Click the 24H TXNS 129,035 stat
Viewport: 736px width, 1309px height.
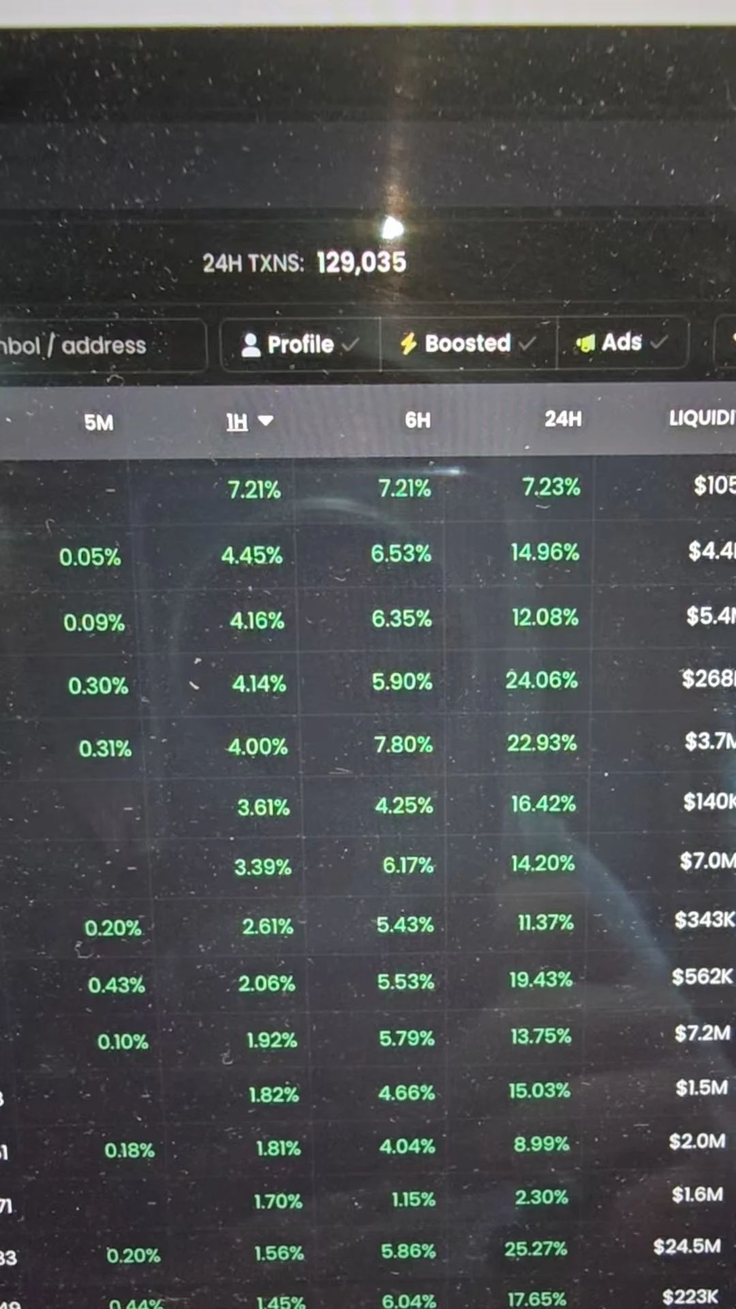click(305, 262)
